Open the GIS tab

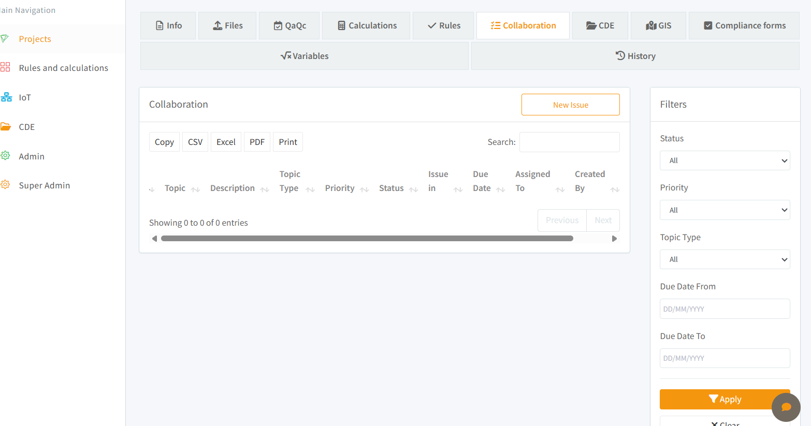658,25
